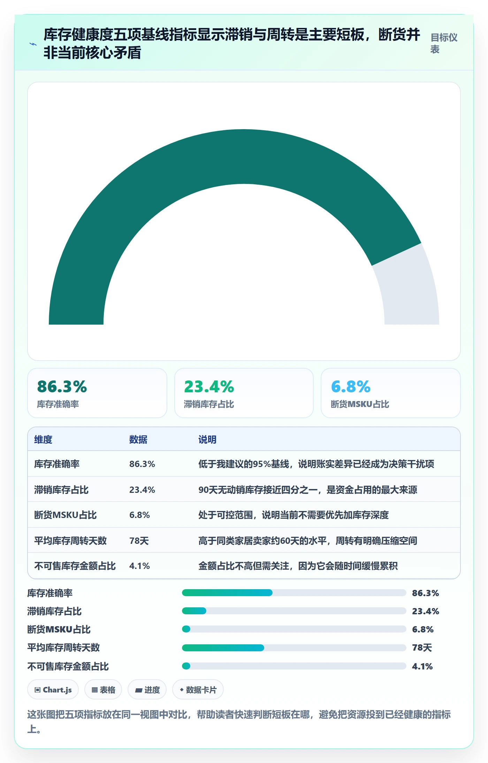488x763 pixels.
Task: Click the 数据卡片 tag diamond icon
Action: [182, 690]
